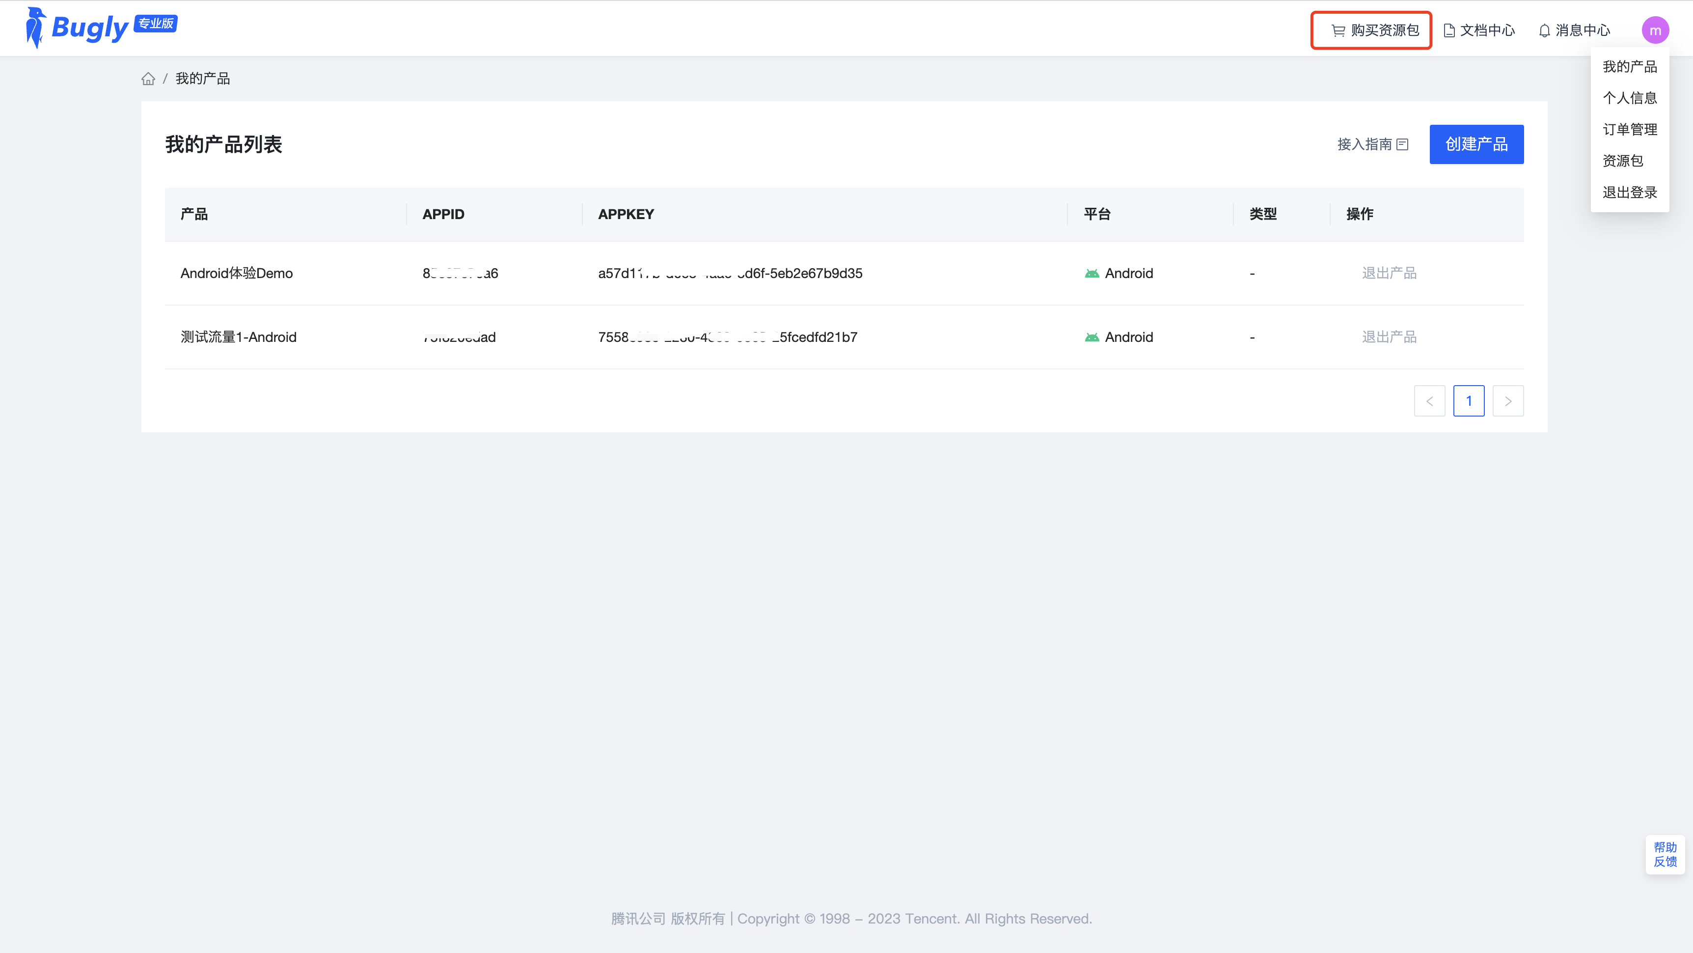The image size is (1693, 953).
Task: Click the APPID ending a6
Action: point(460,274)
